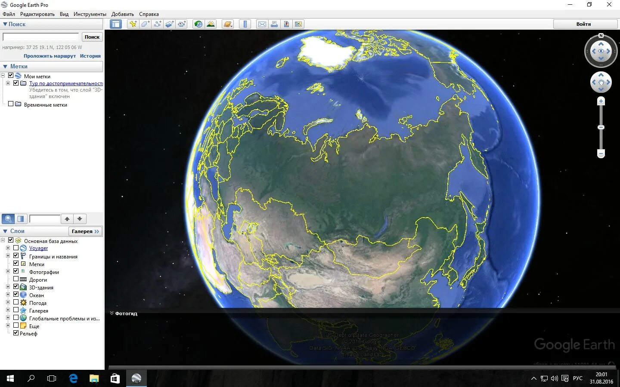Viewport: 620px width, 387px height.
Task: Collapse the Поиск panel triangle
Action: click(5, 25)
